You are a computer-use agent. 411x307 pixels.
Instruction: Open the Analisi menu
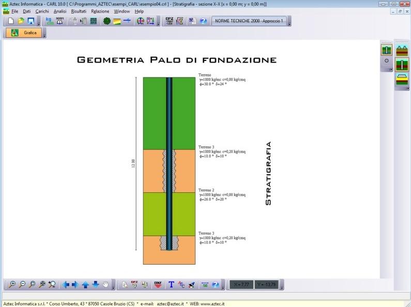(x=59, y=11)
